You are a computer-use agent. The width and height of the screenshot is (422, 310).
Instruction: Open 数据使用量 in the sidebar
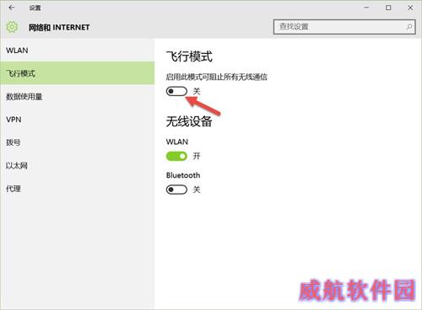coord(78,97)
